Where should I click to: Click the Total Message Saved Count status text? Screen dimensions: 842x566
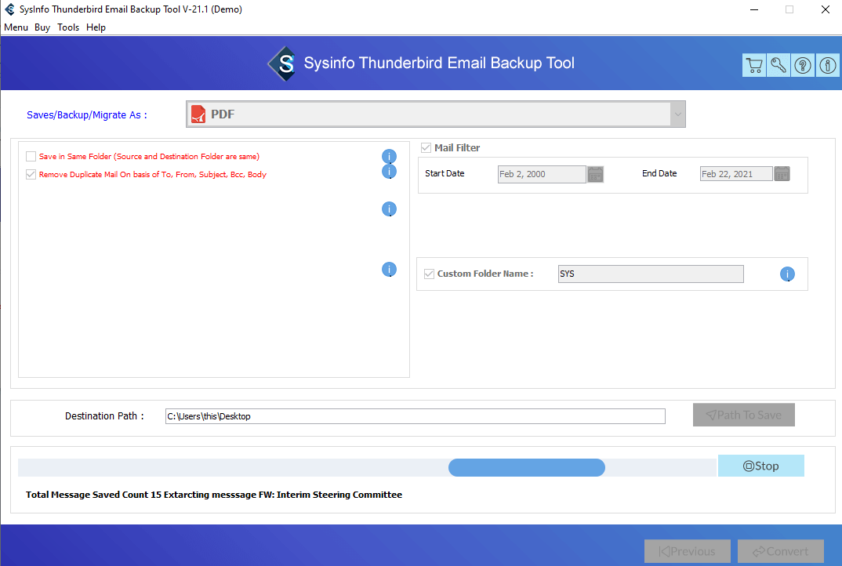[x=214, y=495]
